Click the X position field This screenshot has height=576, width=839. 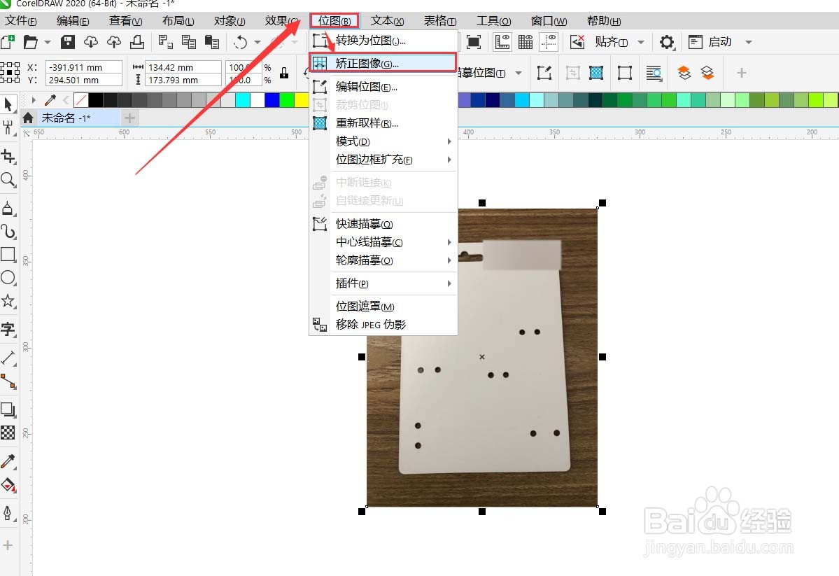83,67
